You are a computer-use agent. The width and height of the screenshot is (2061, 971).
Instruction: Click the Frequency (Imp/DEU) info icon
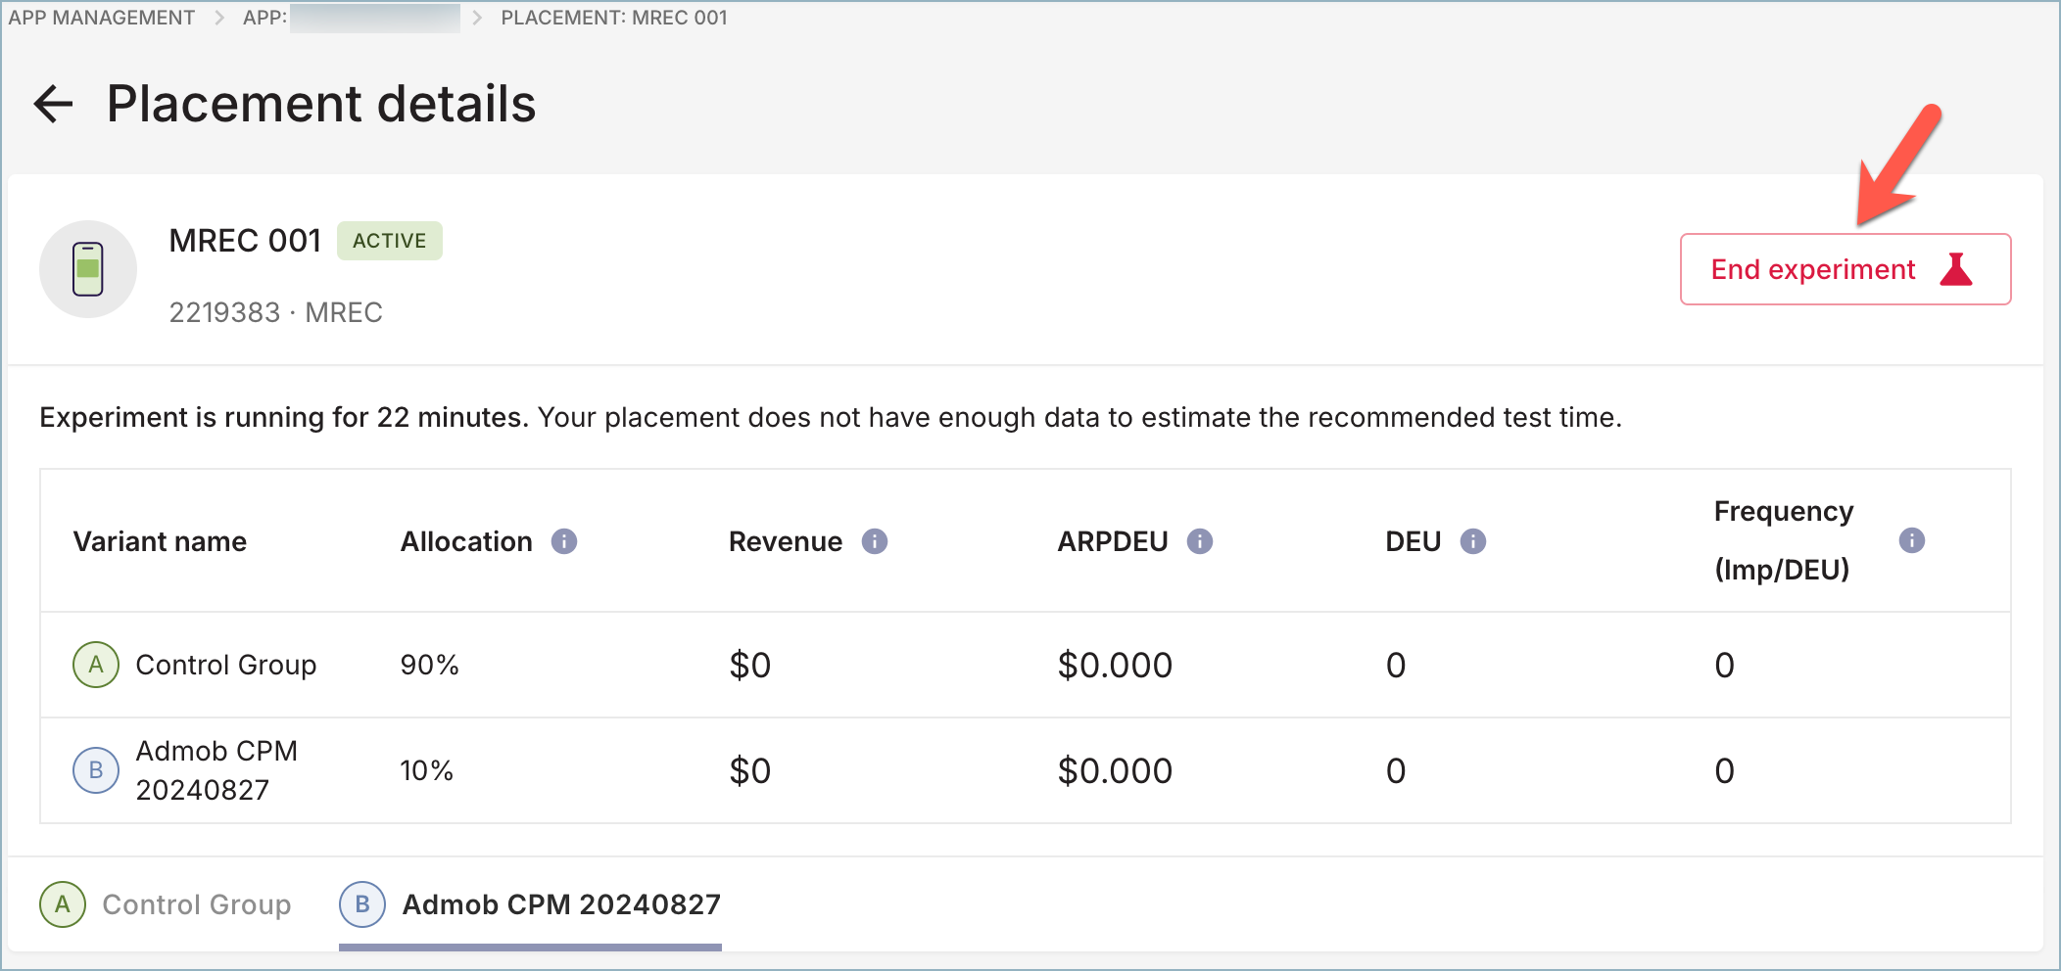point(1911,540)
